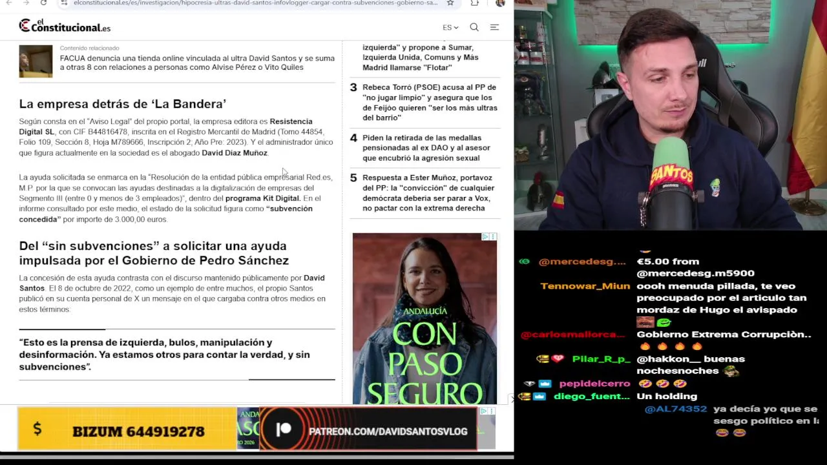The image size is (827, 465).
Task: Select chat user @AL74352
Action: pos(676,409)
